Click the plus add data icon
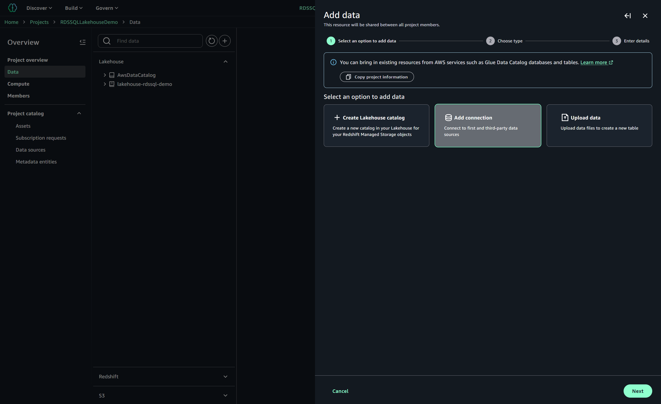This screenshot has width=661, height=404. pyautogui.click(x=225, y=41)
